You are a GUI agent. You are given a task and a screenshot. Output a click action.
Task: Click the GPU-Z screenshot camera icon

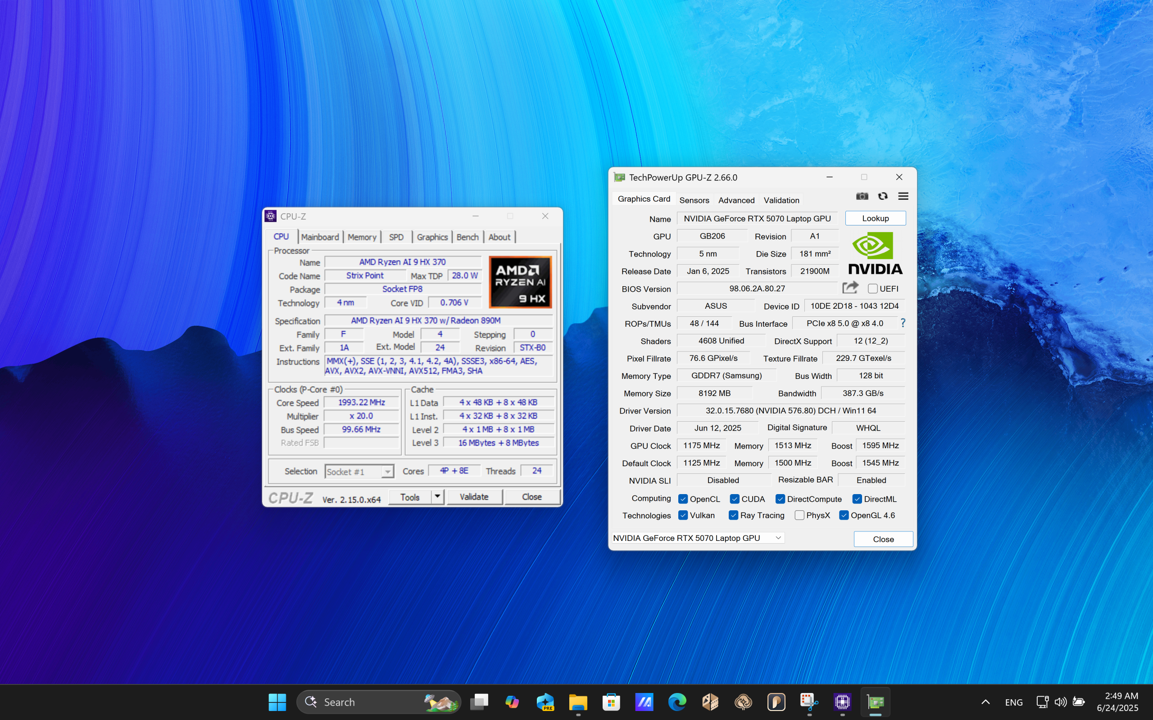[x=862, y=196]
